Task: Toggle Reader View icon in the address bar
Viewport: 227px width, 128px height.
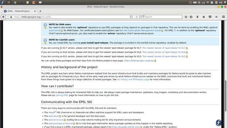Action: (x=131, y=17)
